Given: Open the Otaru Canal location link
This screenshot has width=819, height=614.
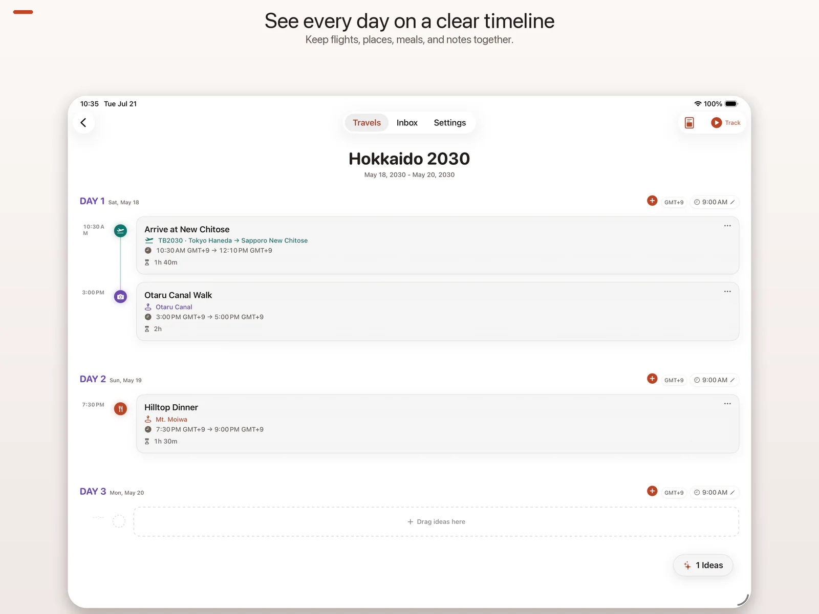Looking at the screenshot, I should coord(174,307).
